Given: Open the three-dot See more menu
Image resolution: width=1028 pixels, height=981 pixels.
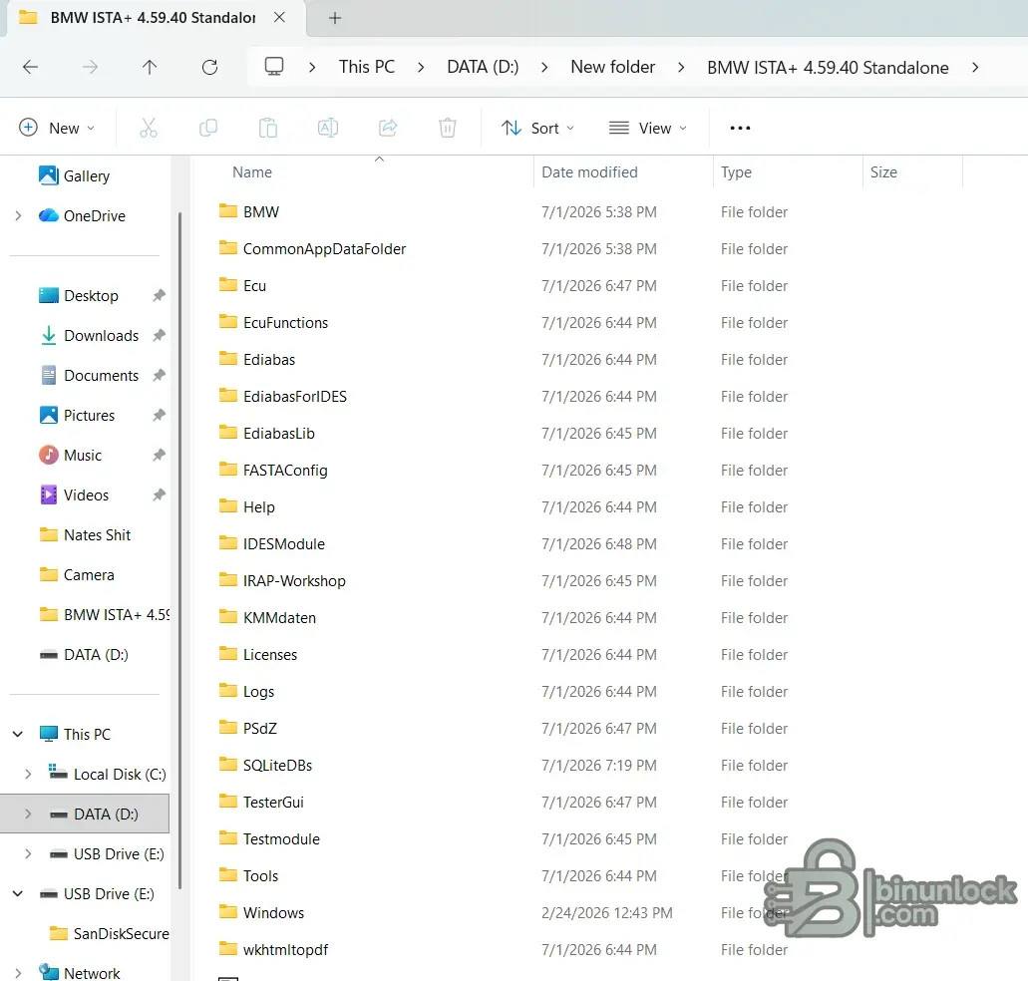Looking at the screenshot, I should (x=740, y=128).
